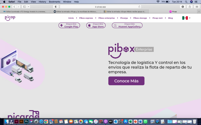The width and height of the screenshot is (201, 125).
Task: Open Picap rent nav link
Action: coord(157,18)
